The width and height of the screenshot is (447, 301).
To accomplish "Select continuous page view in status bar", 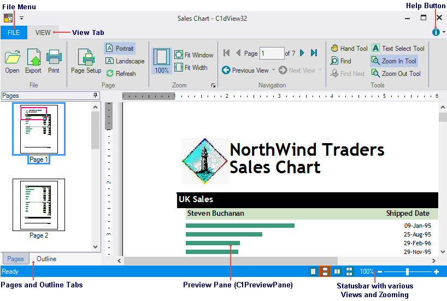I will tap(325, 272).
